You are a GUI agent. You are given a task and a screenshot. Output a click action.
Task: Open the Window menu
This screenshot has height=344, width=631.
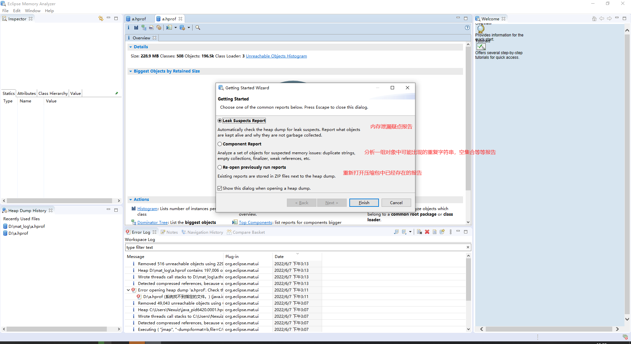pos(33,11)
